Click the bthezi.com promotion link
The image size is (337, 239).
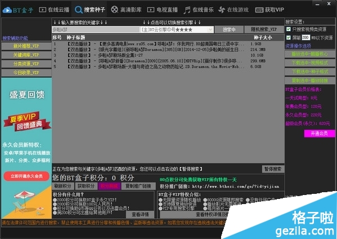236,187
